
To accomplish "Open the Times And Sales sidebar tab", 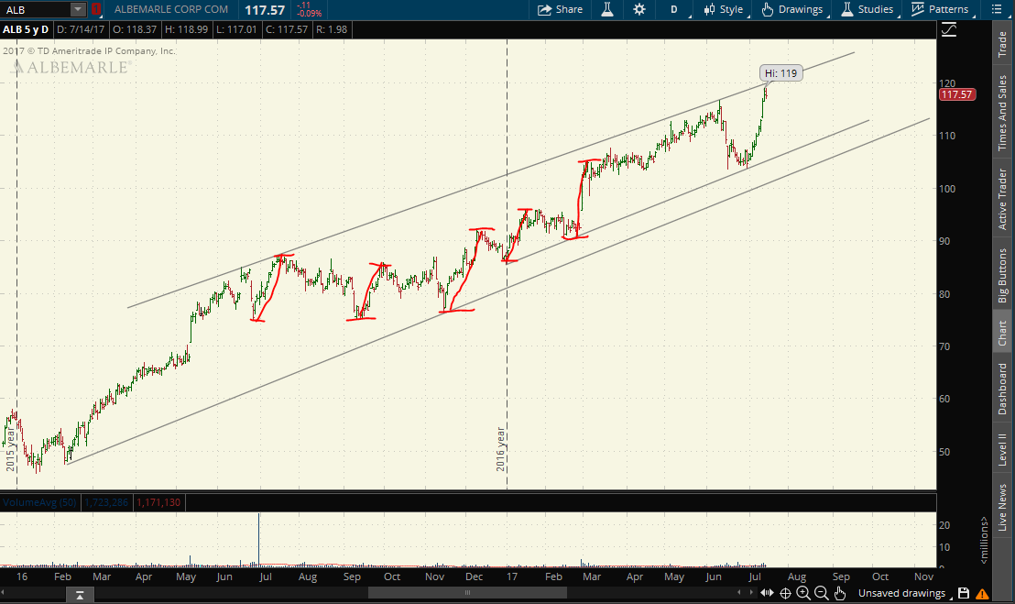I will pyautogui.click(x=1003, y=114).
